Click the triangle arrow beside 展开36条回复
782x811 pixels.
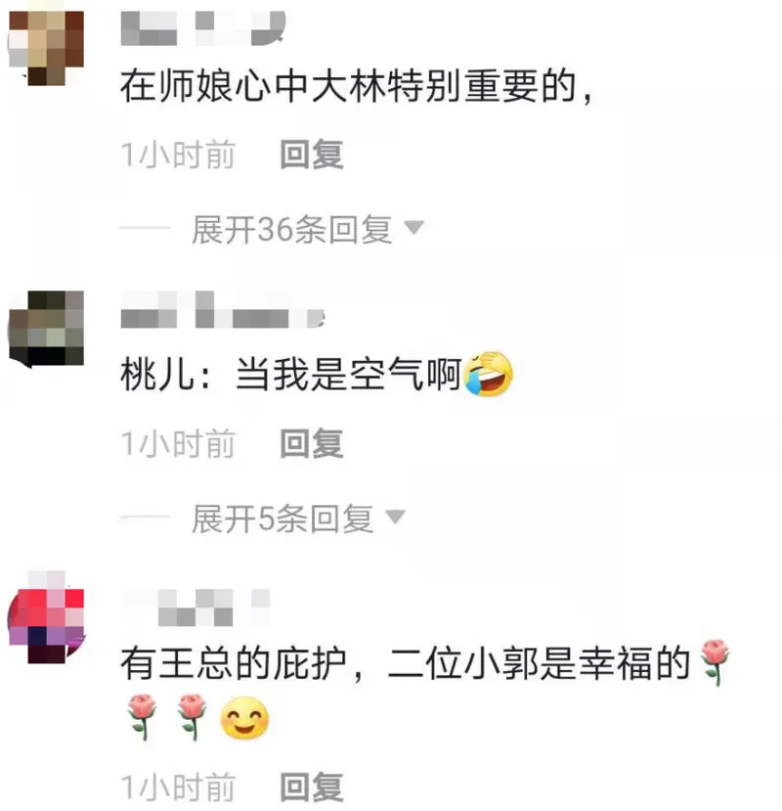[x=413, y=227]
